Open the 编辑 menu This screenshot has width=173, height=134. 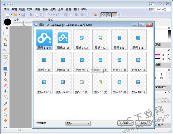pos(14,9)
